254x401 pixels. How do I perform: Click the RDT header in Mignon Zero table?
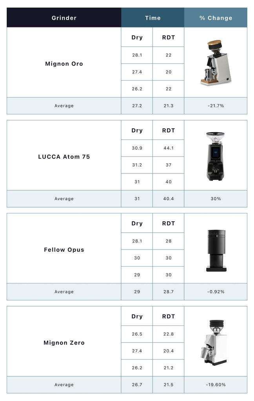click(x=168, y=316)
